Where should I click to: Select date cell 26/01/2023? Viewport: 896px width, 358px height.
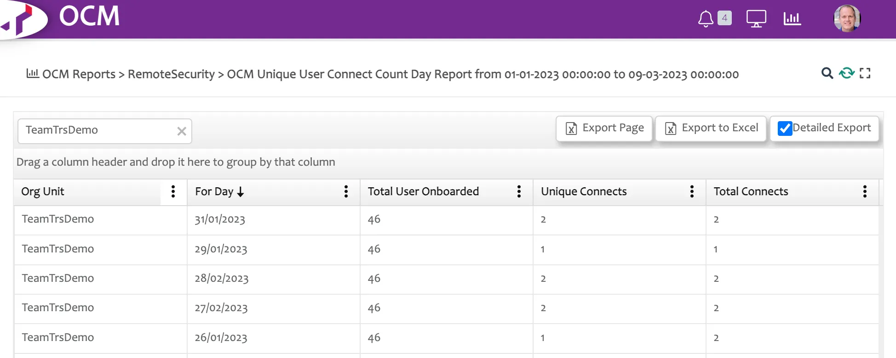[x=221, y=338]
